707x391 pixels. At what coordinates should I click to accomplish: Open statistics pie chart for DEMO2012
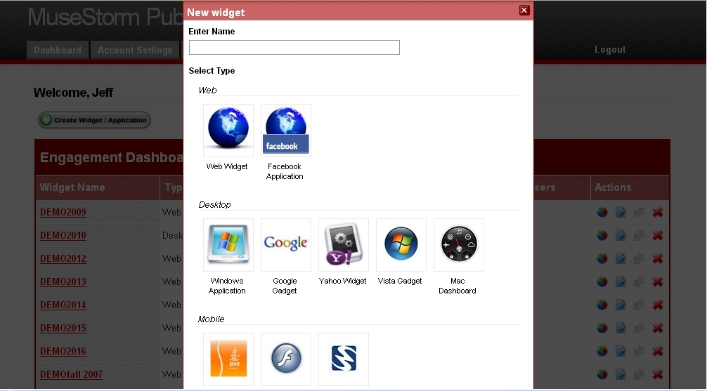click(602, 258)
